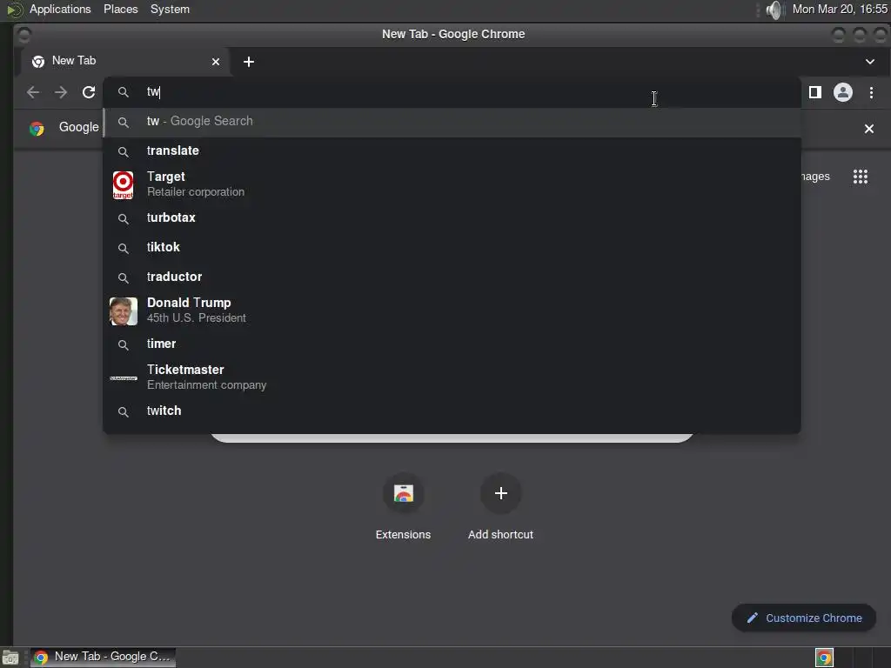Click the search magnifier in the address bar
The width and height of the screenshot is (891, 668).
[124, 92]
